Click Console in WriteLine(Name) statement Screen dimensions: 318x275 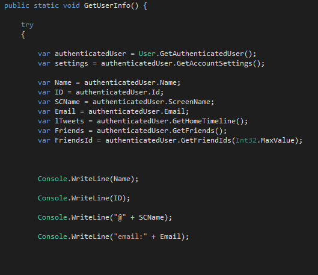tap(52, 179)
